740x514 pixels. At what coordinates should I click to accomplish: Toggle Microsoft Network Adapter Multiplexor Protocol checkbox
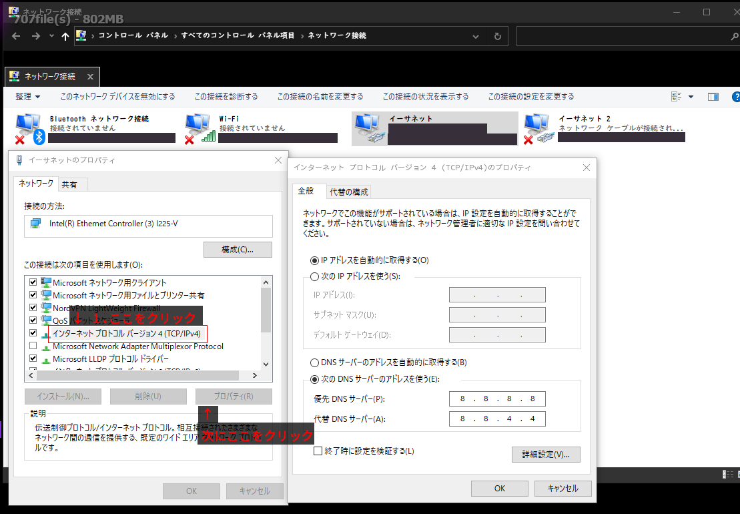(33, 346)
